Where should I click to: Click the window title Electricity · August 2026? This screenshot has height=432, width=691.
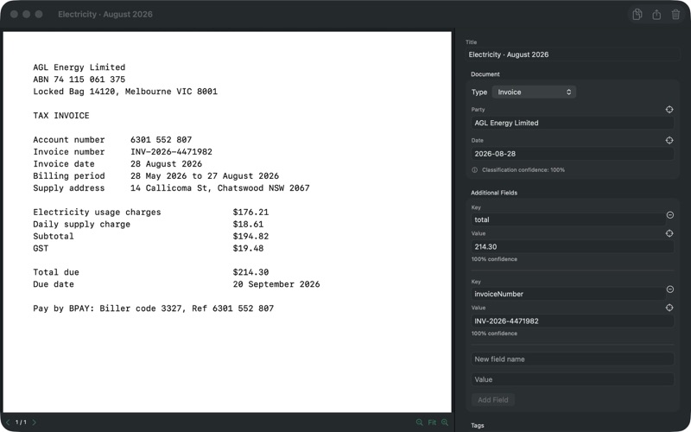click(x=105, y=14)
